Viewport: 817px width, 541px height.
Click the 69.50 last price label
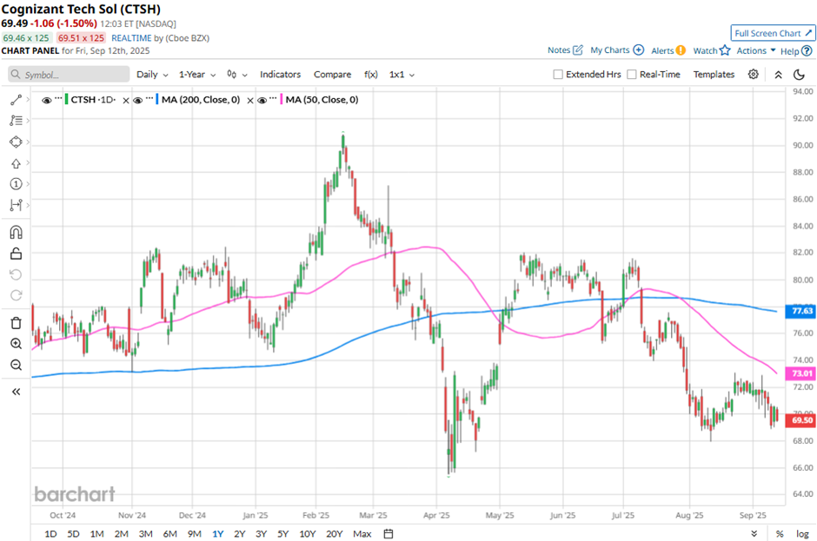[x=800, y=419]
